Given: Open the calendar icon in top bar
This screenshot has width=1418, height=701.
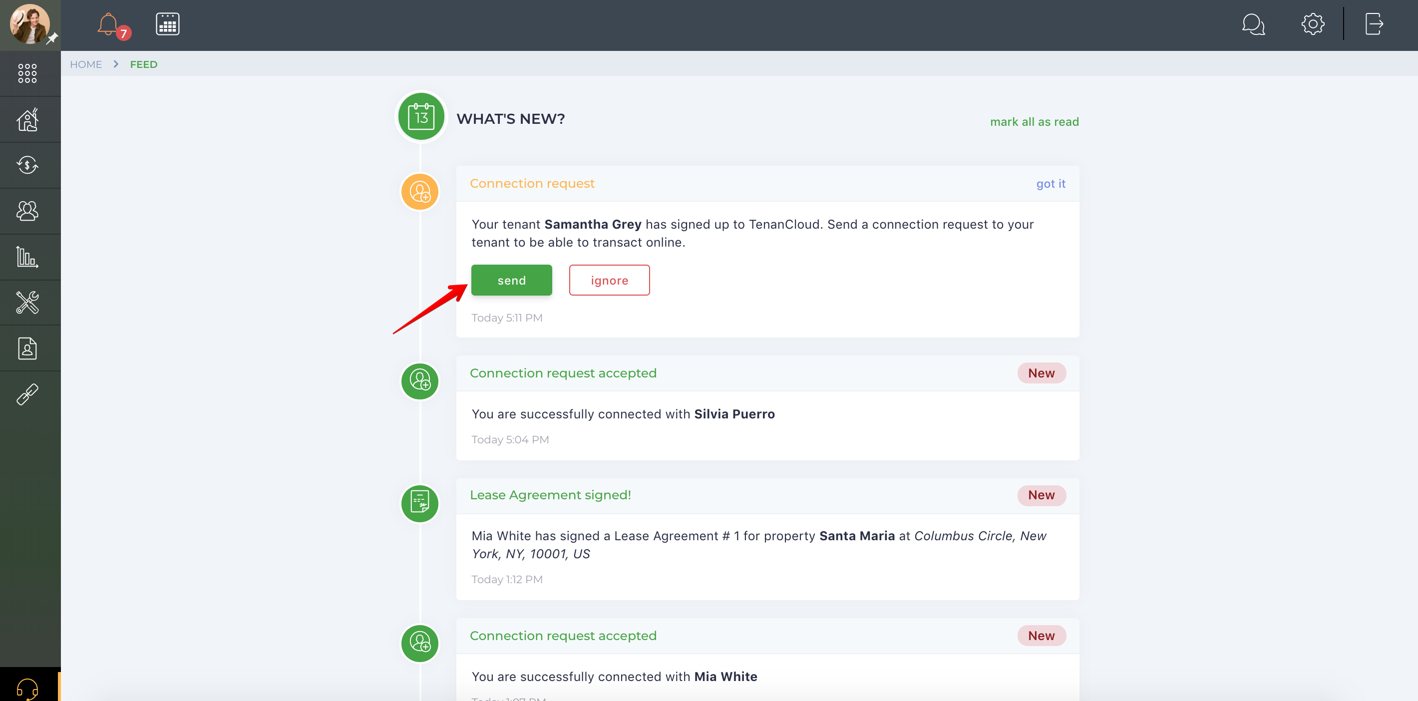Looking at the screenshot, I should [167, 24].
